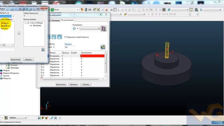Open the dropdown beside the blue pencil icon
This screenshot has height=126, width=224.
[x=188, y=10]
